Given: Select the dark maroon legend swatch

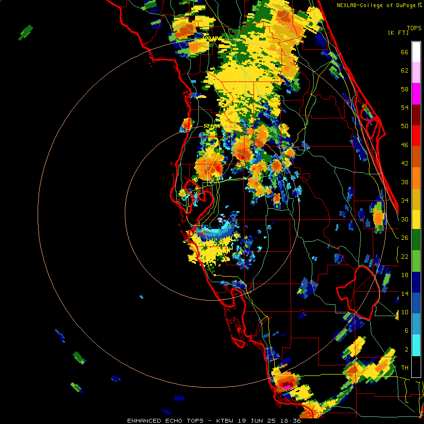Looking at the screenshot, I should 416,114.
